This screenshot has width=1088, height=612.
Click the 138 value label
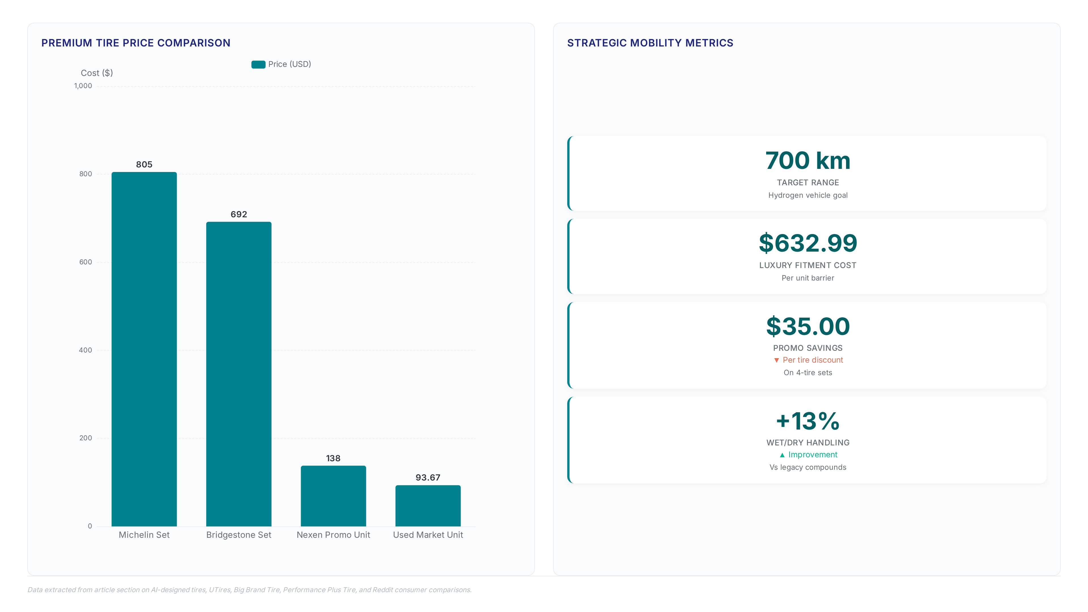point(333,458)
